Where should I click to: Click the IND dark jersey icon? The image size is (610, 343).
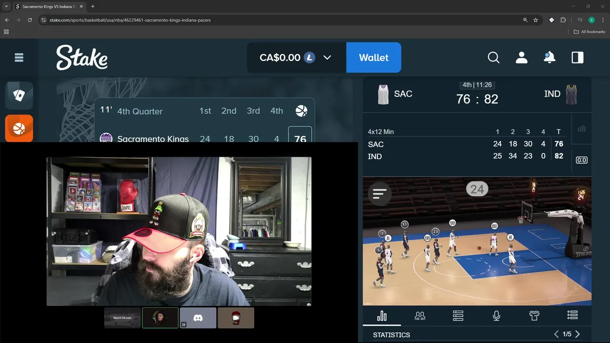tap(571, 94)
